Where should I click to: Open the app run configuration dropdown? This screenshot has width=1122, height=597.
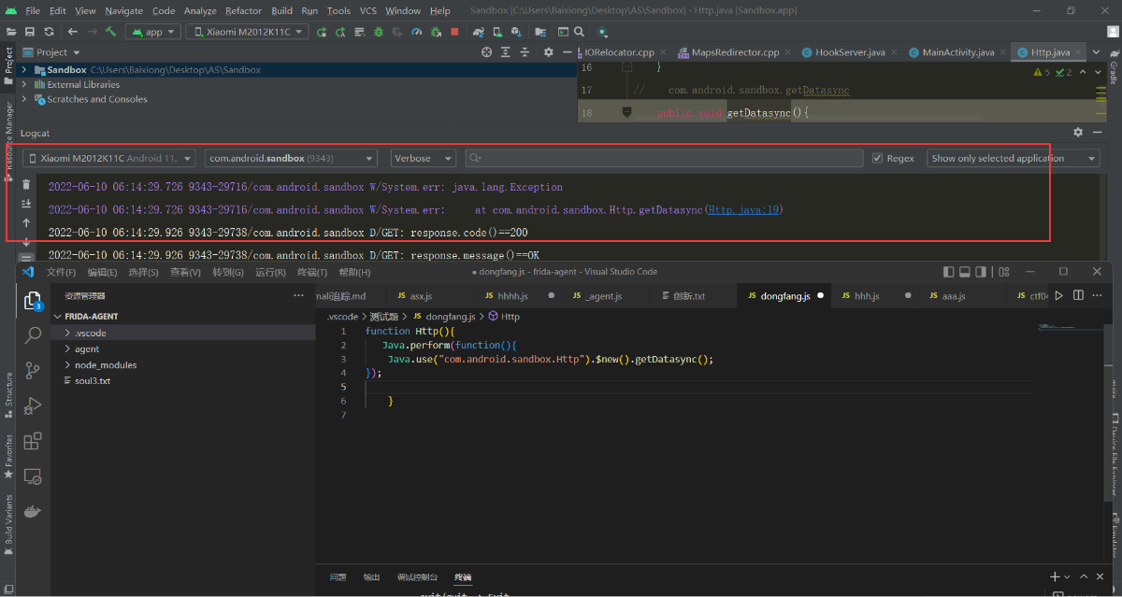coord(152,32)
